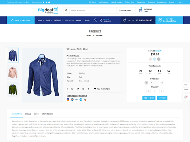The width and height of the screenshot is (190, 142).
Task: Expand the Shop menu dropdown
Action: [x=49, y=20]
